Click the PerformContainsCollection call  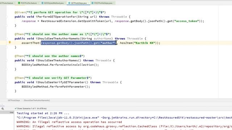pyautogui.click(x=72, y=65)
